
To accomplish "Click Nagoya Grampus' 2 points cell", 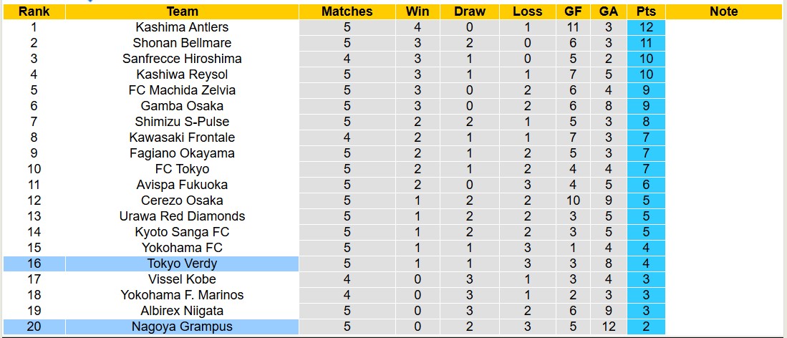I will (x=645, y=327).
